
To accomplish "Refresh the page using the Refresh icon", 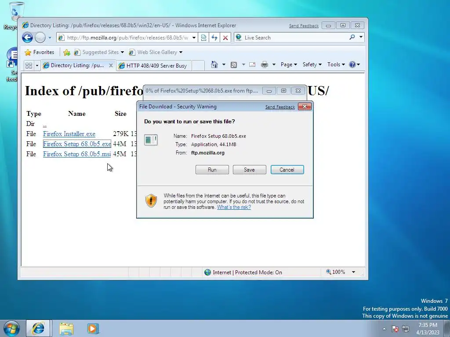I will click(214, 38).
